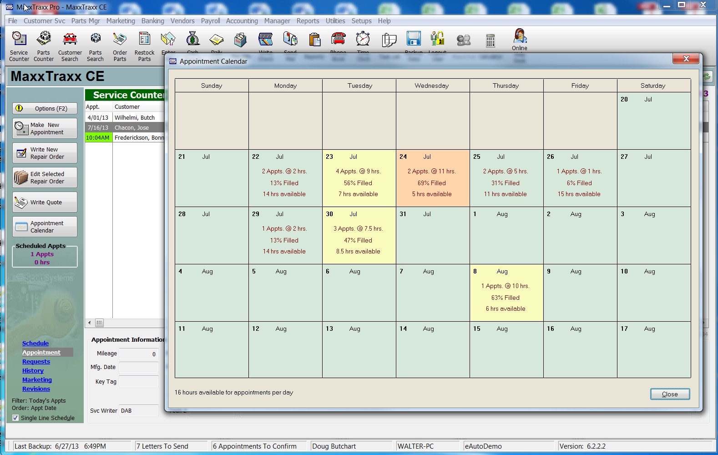Screen dimensions: 718x455
Task: Open the Setups menu
Action: click(362, 21)
